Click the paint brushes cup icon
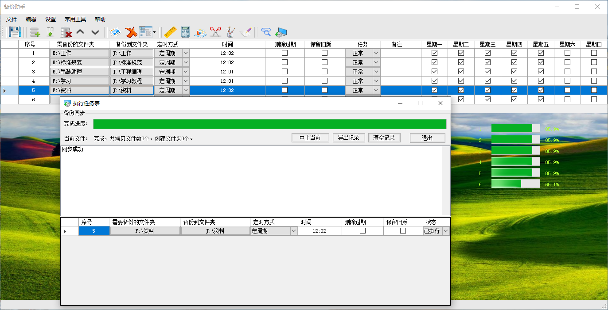The width and height of the screenshot is (608, 310). (x=230, y=32)
